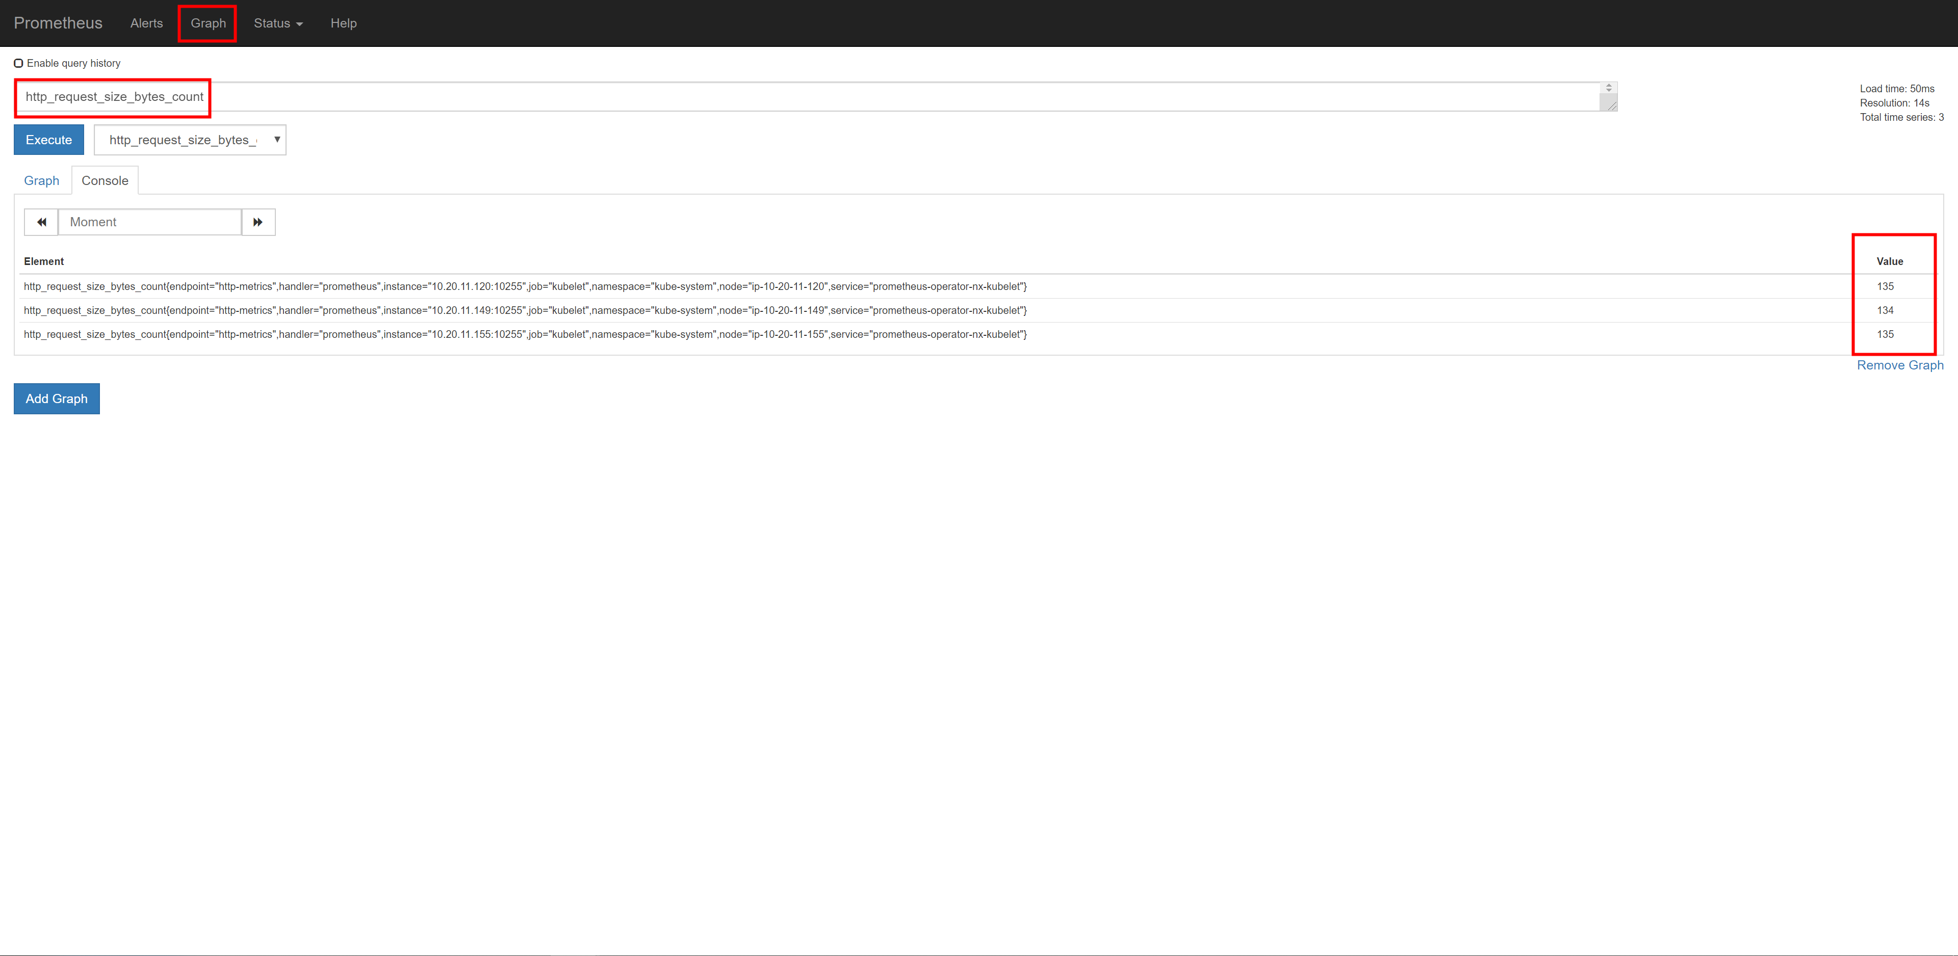
Task: Click the query textarea spinner arrows
Action: (x=1609, y=88)
